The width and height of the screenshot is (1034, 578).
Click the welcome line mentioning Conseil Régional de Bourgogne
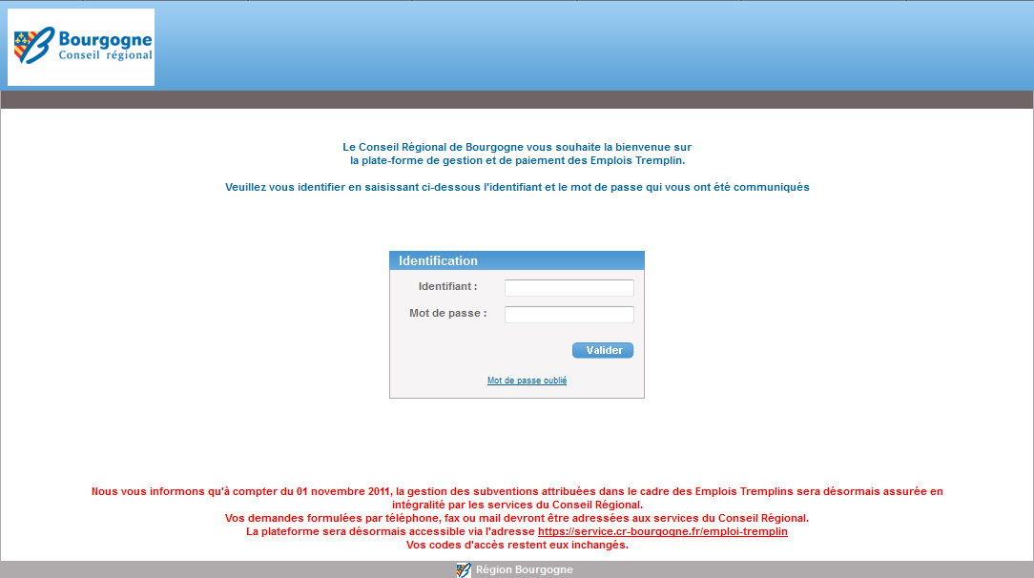pyautogui.click(x=516, y=147)
